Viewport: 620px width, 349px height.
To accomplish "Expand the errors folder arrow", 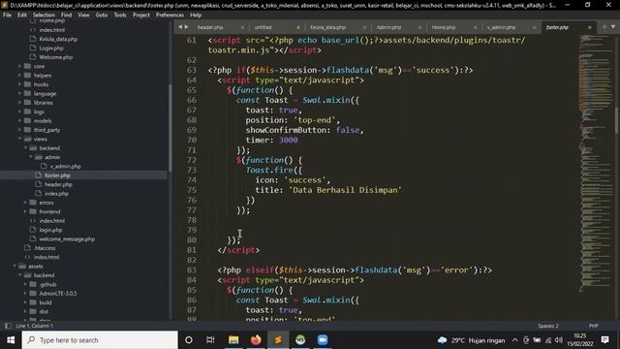I will 25,203.
